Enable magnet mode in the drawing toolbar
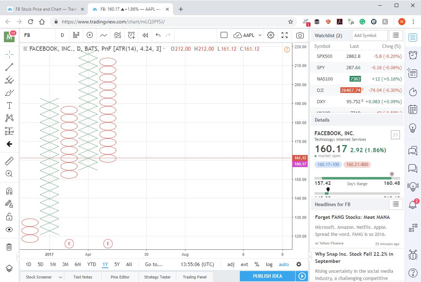This screenshot has height=282, width=421. coord(10,191)
